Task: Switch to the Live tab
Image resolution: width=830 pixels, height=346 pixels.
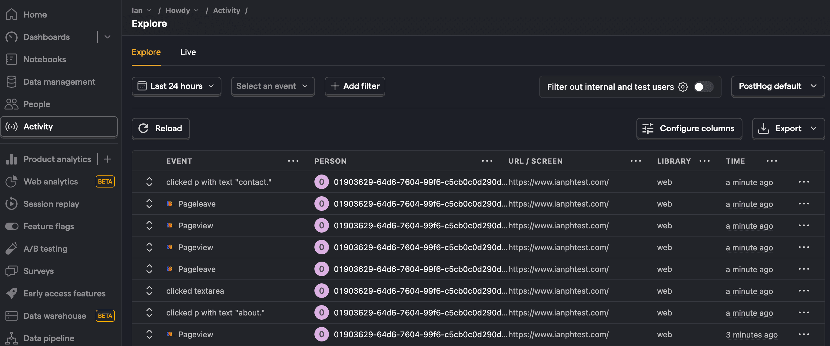Action: click(x=188, y=52)
